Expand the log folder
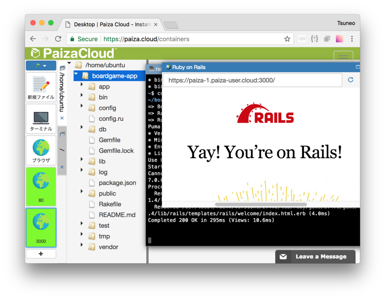Screen dimensions: 385x299 pos(82,170)
